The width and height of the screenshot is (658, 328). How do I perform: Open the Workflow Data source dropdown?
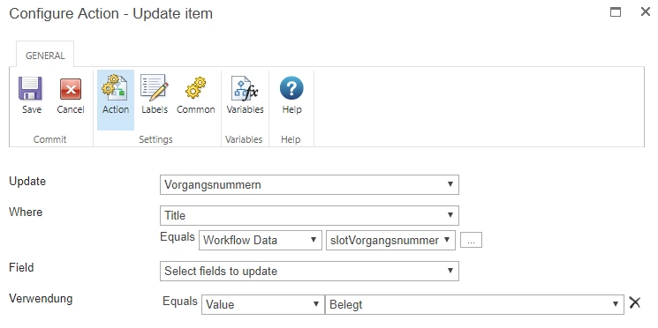[261, 240]
